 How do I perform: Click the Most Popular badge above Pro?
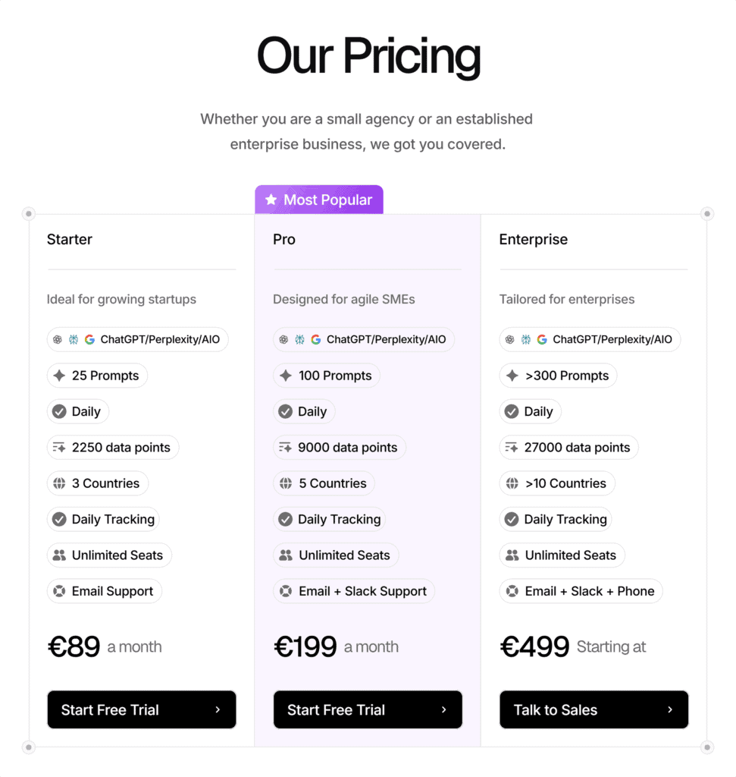click(318, 199)
